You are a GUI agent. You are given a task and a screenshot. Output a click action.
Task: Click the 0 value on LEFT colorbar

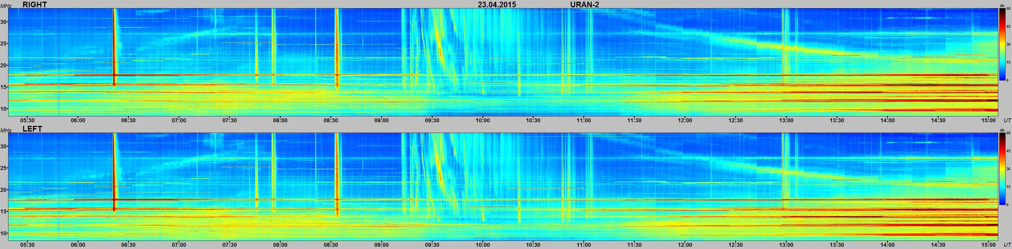pos(1008,205)
